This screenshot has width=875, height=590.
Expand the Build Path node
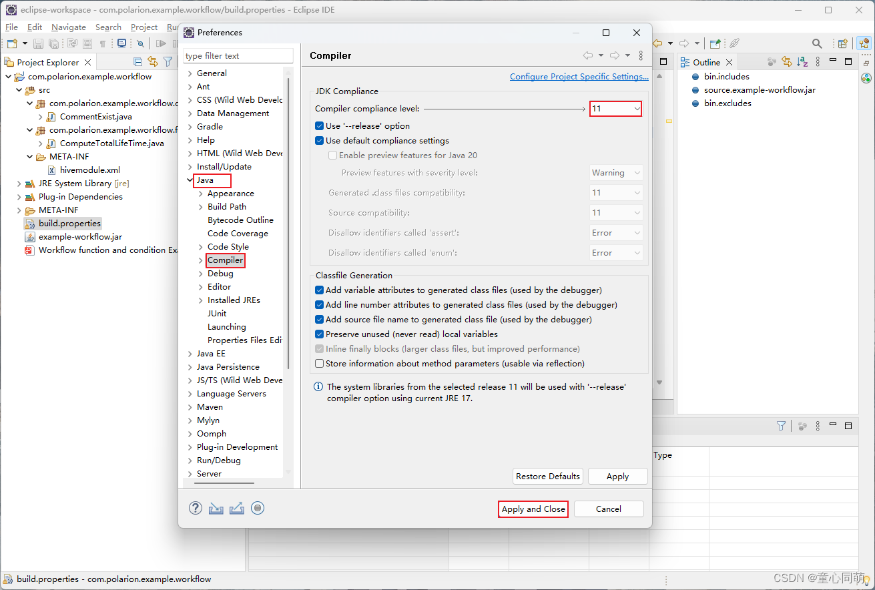pos(201,207)
